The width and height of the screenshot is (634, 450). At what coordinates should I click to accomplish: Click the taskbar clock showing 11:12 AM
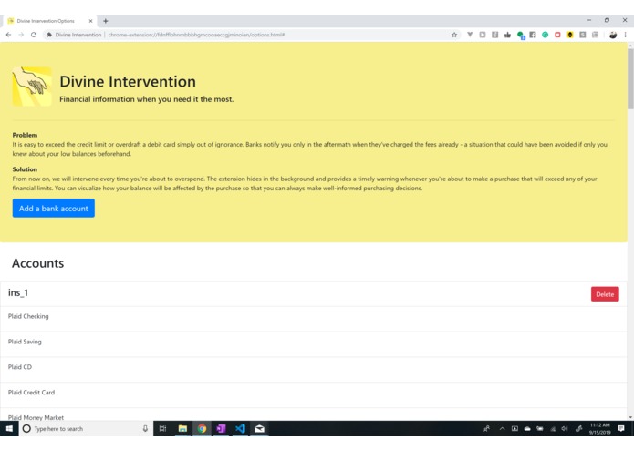click(x=600, y=429)
